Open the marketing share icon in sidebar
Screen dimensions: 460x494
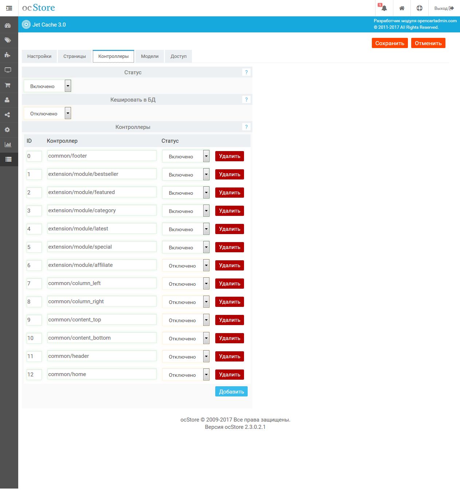click(x=8, y=115)
